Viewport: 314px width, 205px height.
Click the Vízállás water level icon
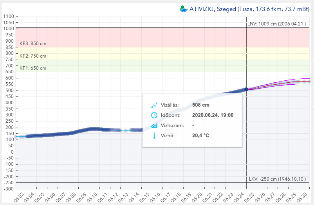154,105
